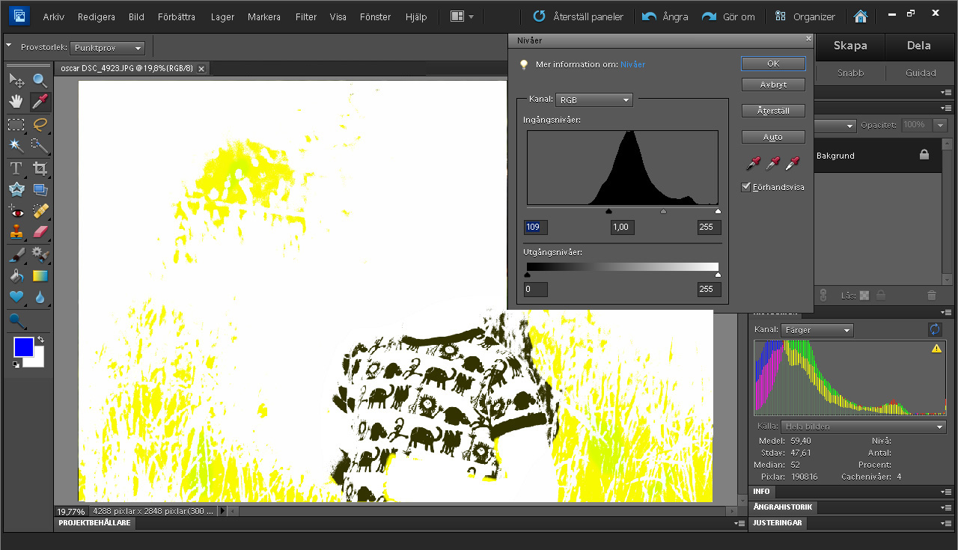Image resolution: width=958 pixels, height=550 pixels.
Task: Open the Kanal RGB dropdown
Action: tap(594, 100)
